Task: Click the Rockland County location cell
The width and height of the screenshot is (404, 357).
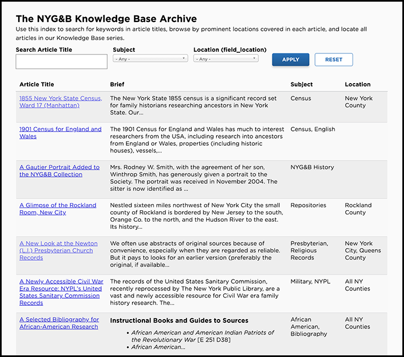Action: tap(358, 208)
